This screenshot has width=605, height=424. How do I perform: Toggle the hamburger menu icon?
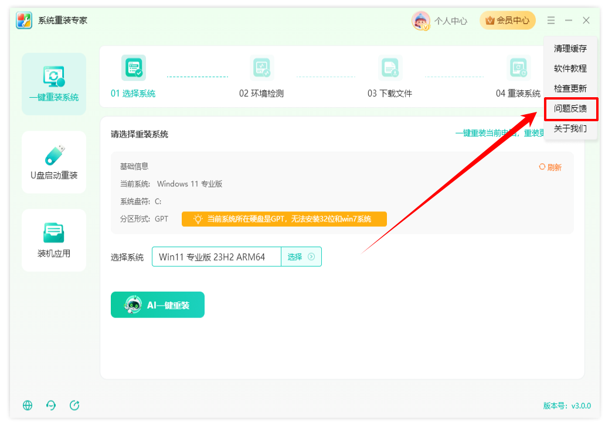click(551, 20)
